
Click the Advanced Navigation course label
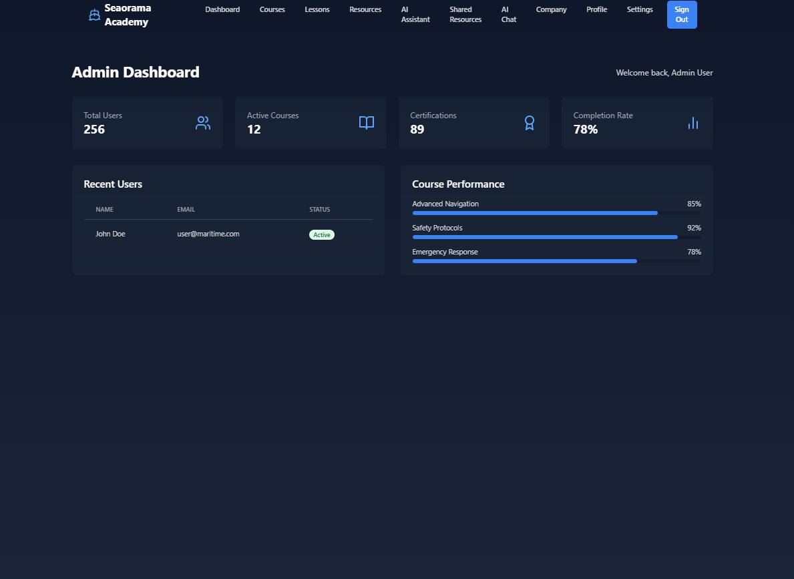[445, 204]
